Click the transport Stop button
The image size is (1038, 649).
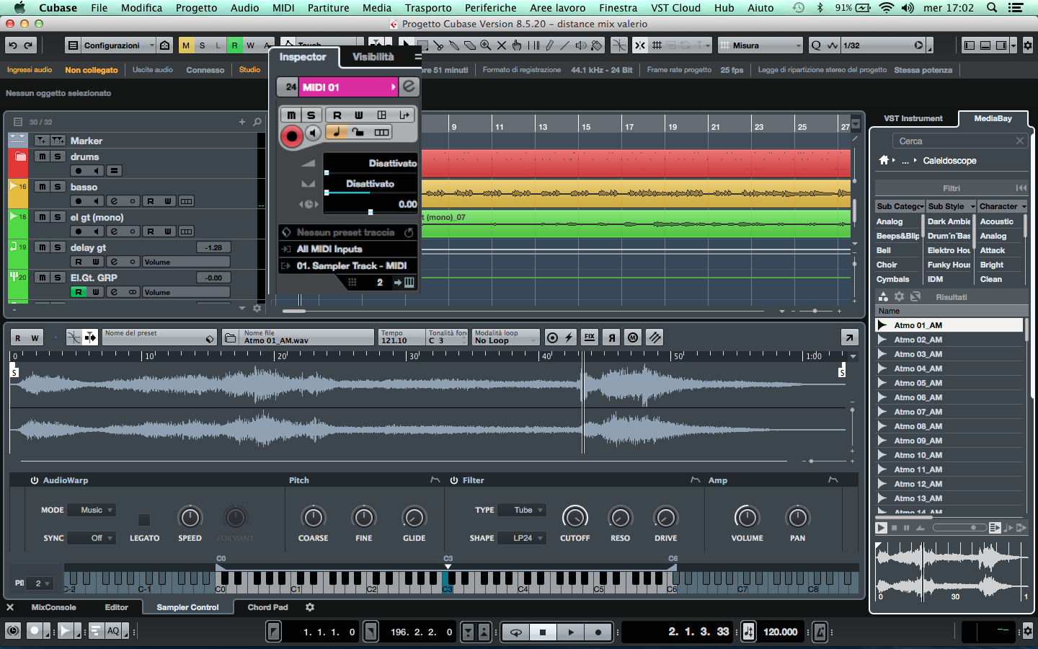[x=543, y=632]
